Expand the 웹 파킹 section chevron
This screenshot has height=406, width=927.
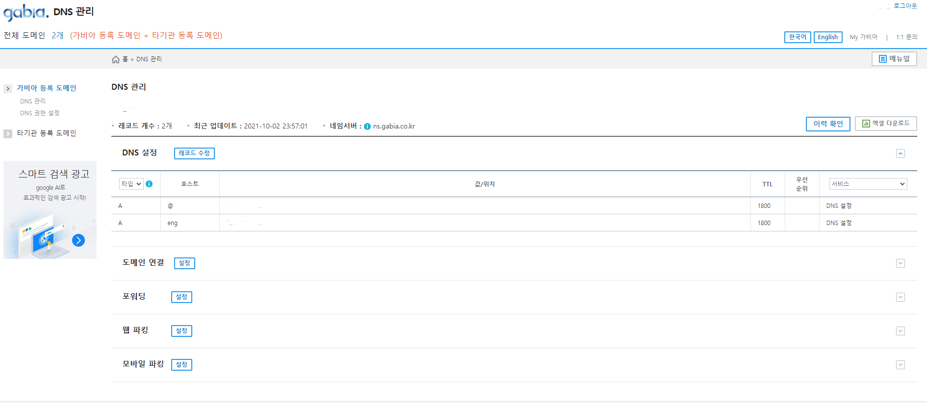coord(901,331)
